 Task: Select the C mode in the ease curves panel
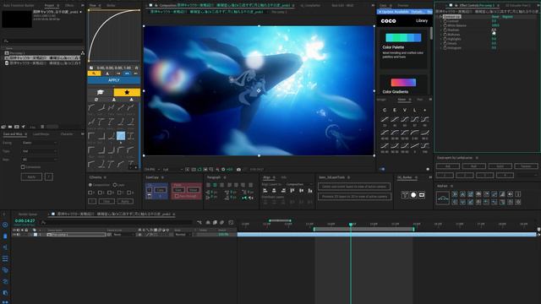[385, 110]
